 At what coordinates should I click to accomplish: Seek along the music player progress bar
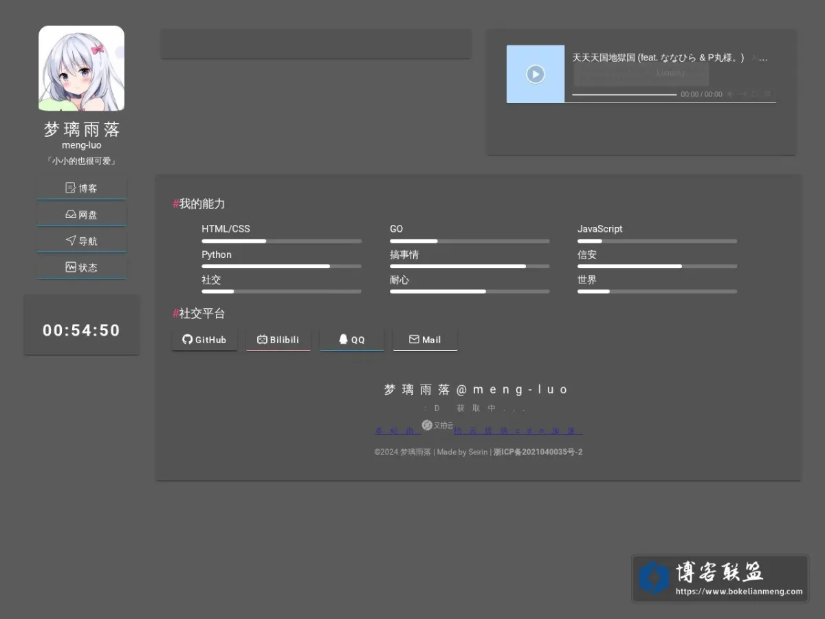[624, 94]
